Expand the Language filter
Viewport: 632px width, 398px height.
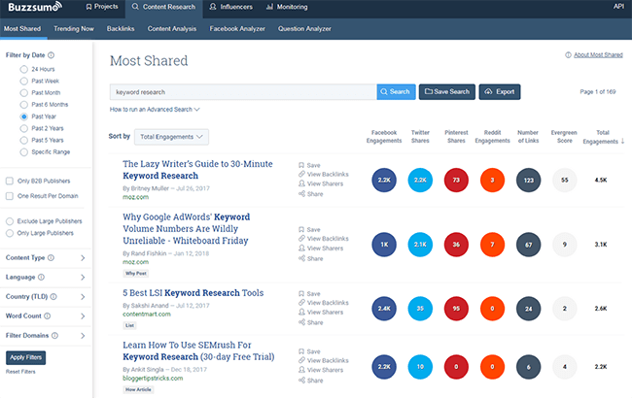83,278
